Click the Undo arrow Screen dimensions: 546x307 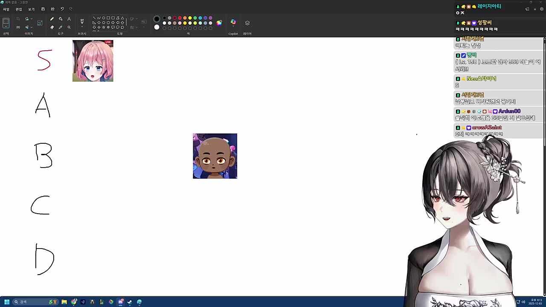coord(62,9)
